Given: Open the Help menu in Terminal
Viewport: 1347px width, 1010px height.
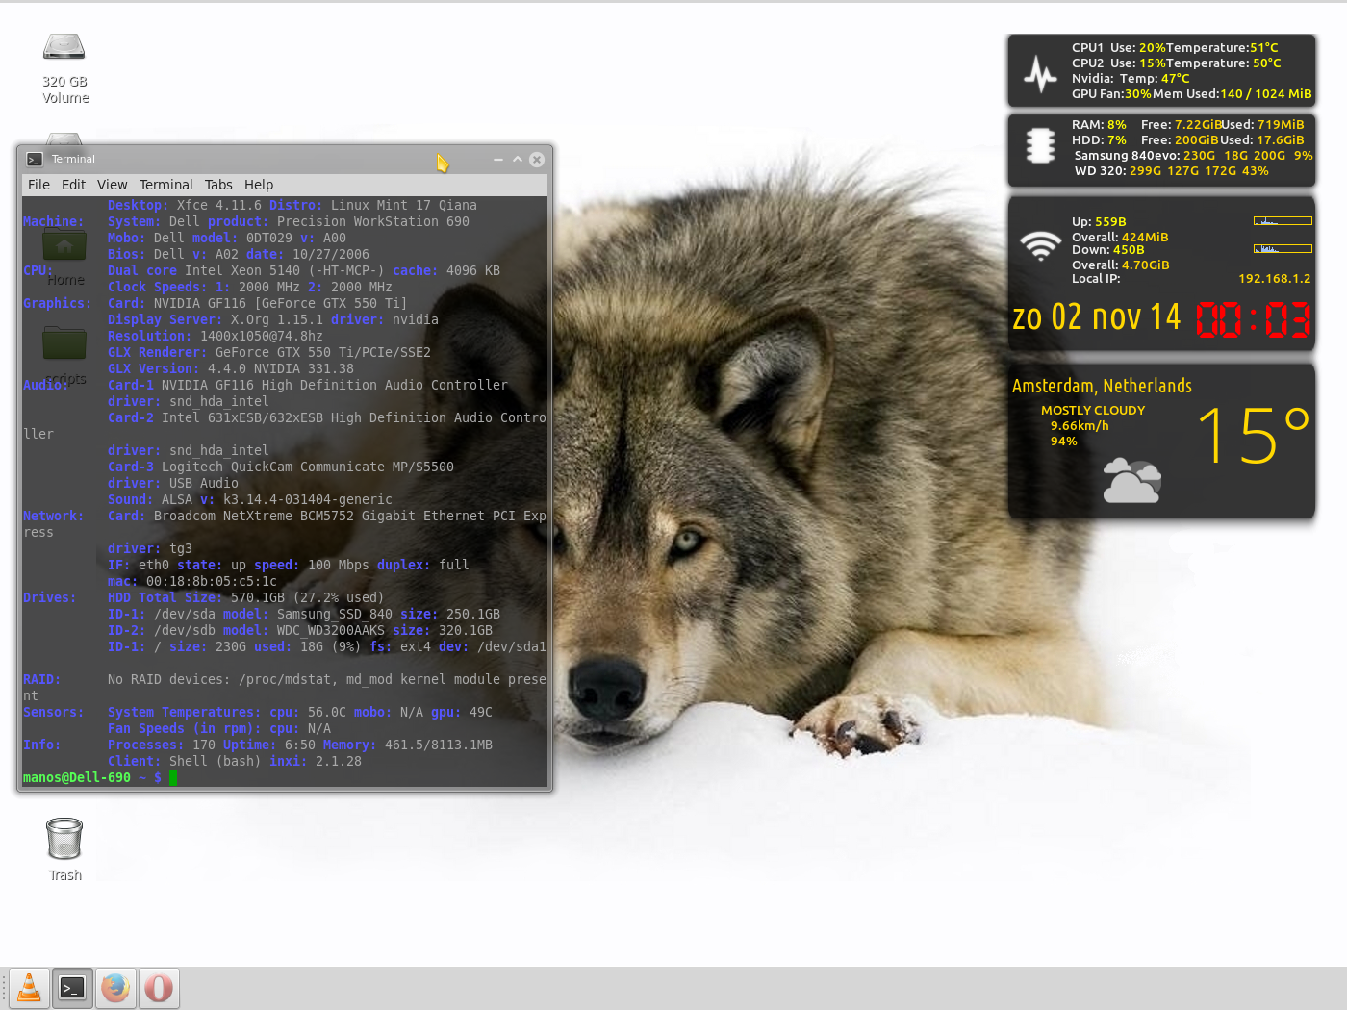Looking at the screenshot, I should [x=259, y=185].
